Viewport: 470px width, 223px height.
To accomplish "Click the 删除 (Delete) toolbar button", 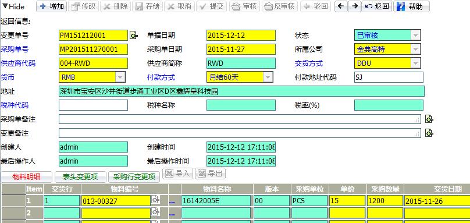I will coord(115,6).
